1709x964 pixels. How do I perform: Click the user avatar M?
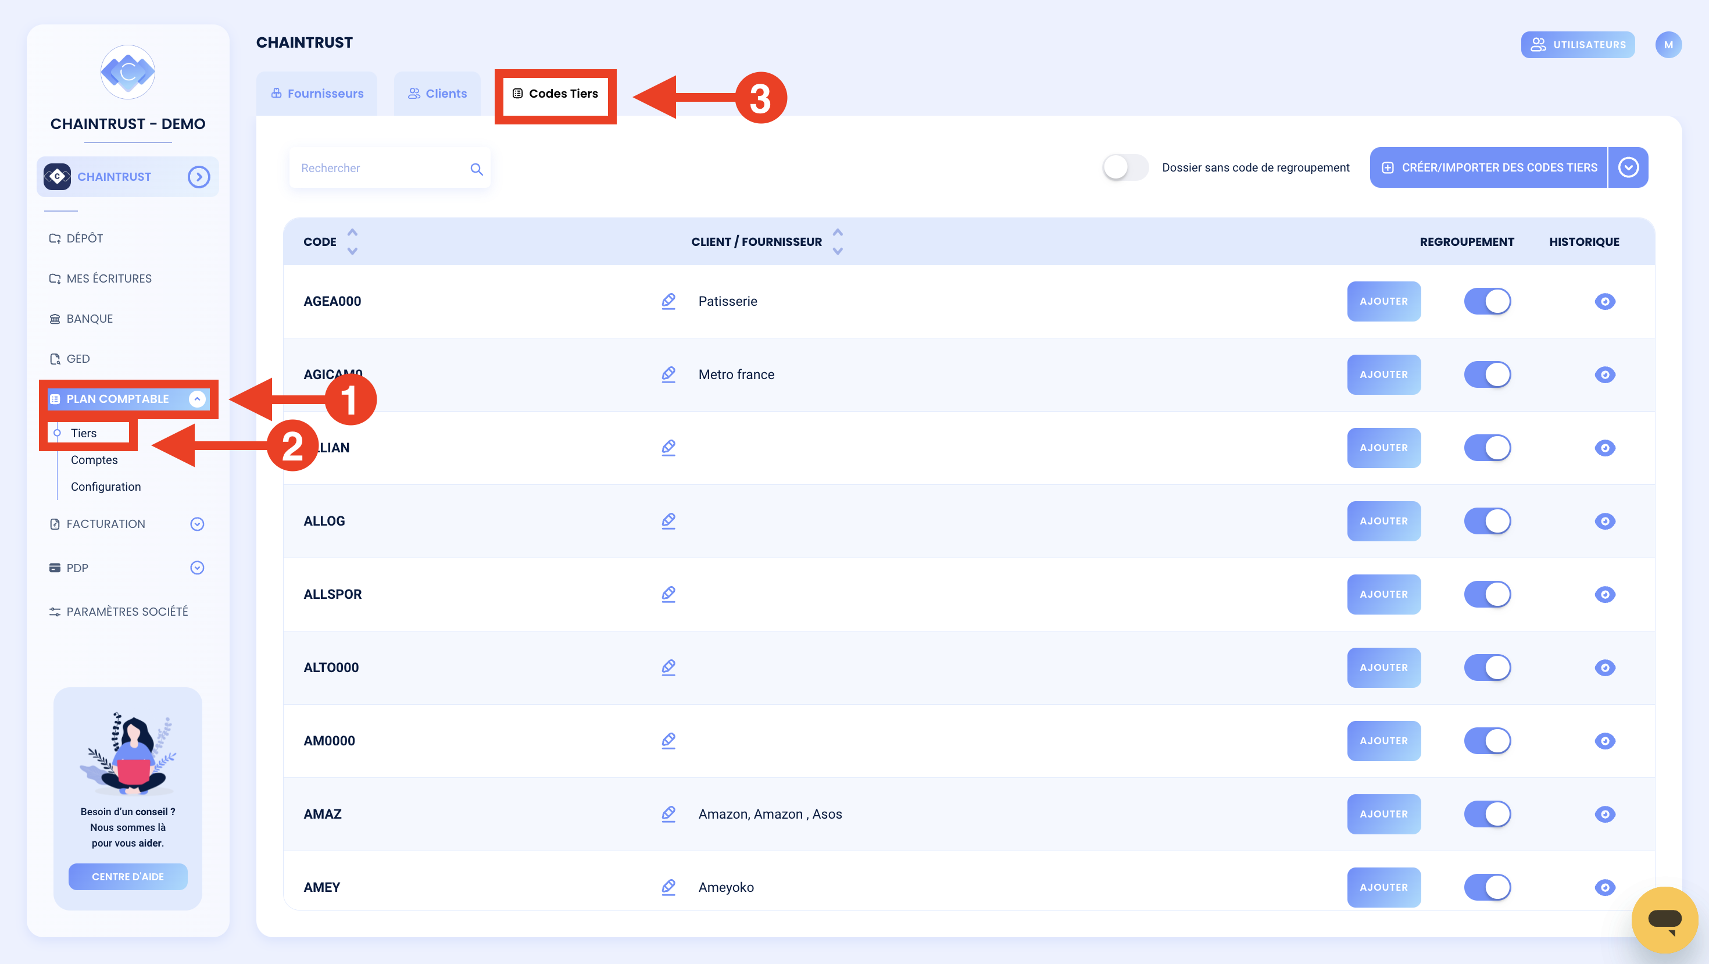1668,44
